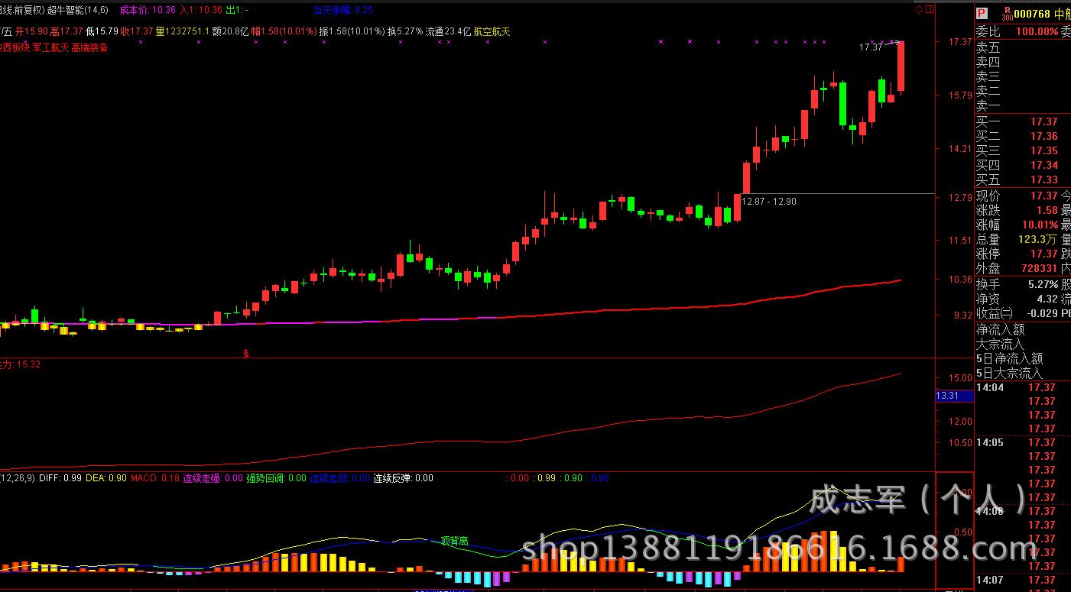Image resolution: width=1071 pixels, height=592 pixels.
Task: Click the low price 低15.79 in the info bar
Action: 102,31
